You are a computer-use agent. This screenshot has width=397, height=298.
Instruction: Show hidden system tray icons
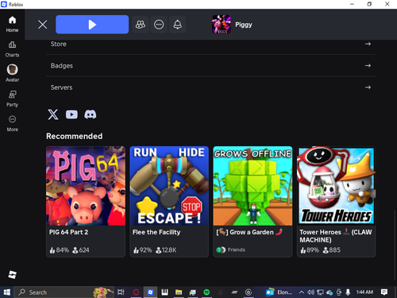click(x=301, y=292)
